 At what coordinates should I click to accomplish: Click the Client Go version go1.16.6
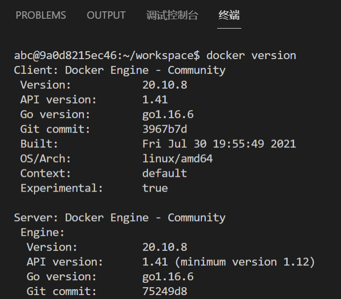click(168, 114)
